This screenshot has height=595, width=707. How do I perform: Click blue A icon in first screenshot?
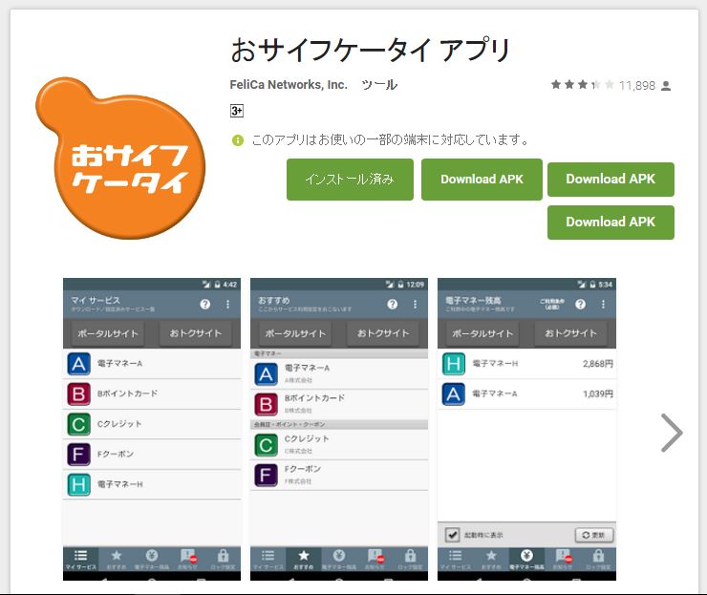[78, 364]
